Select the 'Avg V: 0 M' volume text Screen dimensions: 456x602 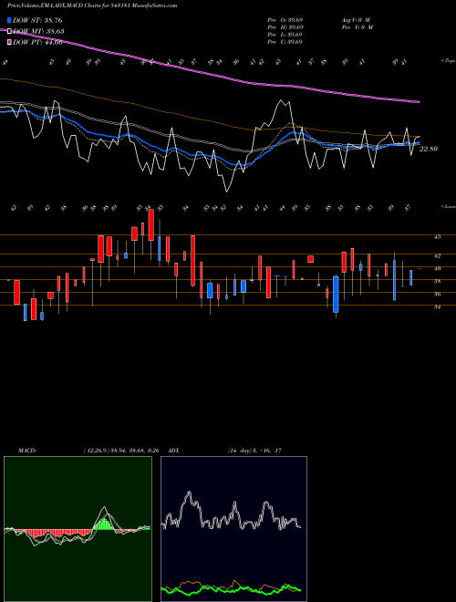[x=355, y=20]
